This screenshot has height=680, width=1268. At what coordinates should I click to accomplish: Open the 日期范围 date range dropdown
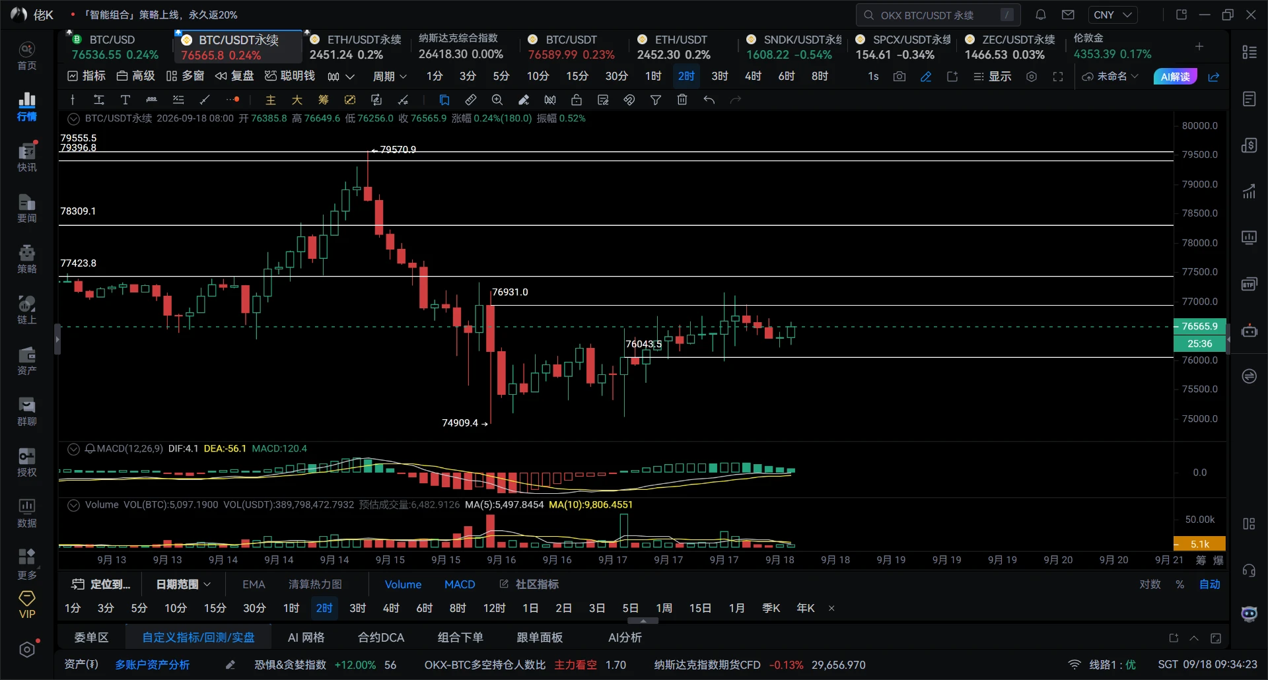point(183,584)
